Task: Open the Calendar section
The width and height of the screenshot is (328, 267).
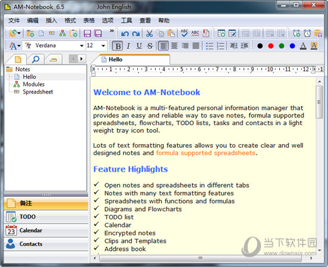Action: click(46, 231)
